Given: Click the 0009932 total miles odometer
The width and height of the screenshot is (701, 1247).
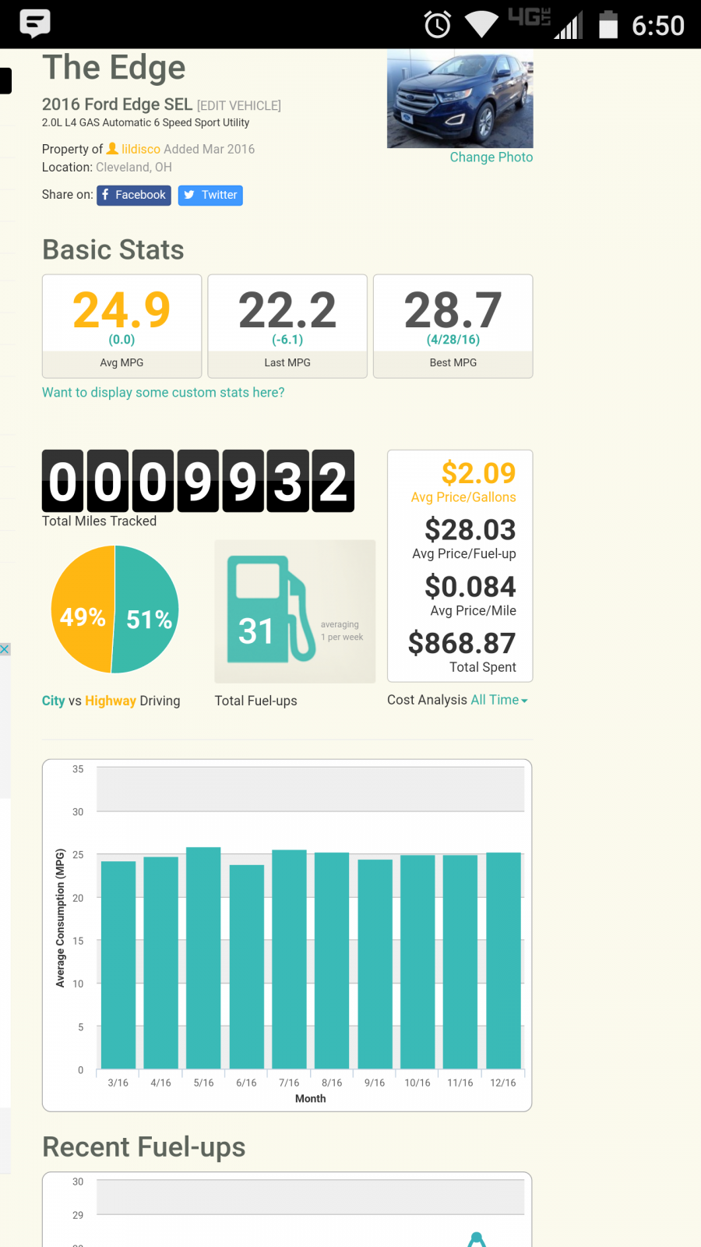Looking at the screenshot, I should (x=198, y=481).
